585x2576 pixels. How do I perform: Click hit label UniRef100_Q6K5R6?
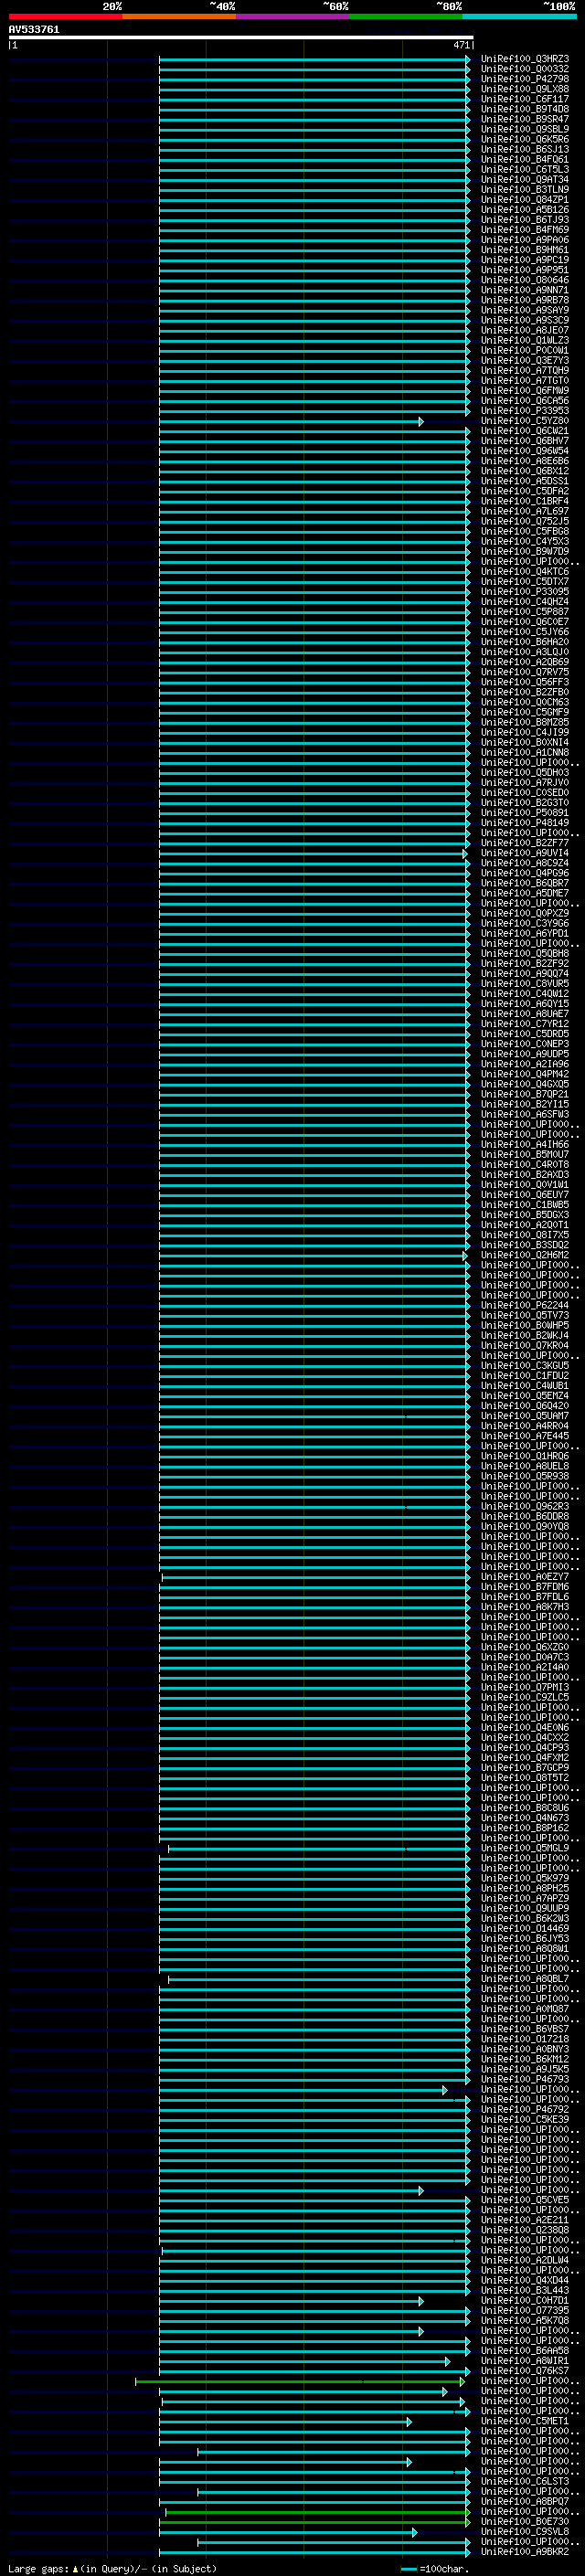click(524, 139)
